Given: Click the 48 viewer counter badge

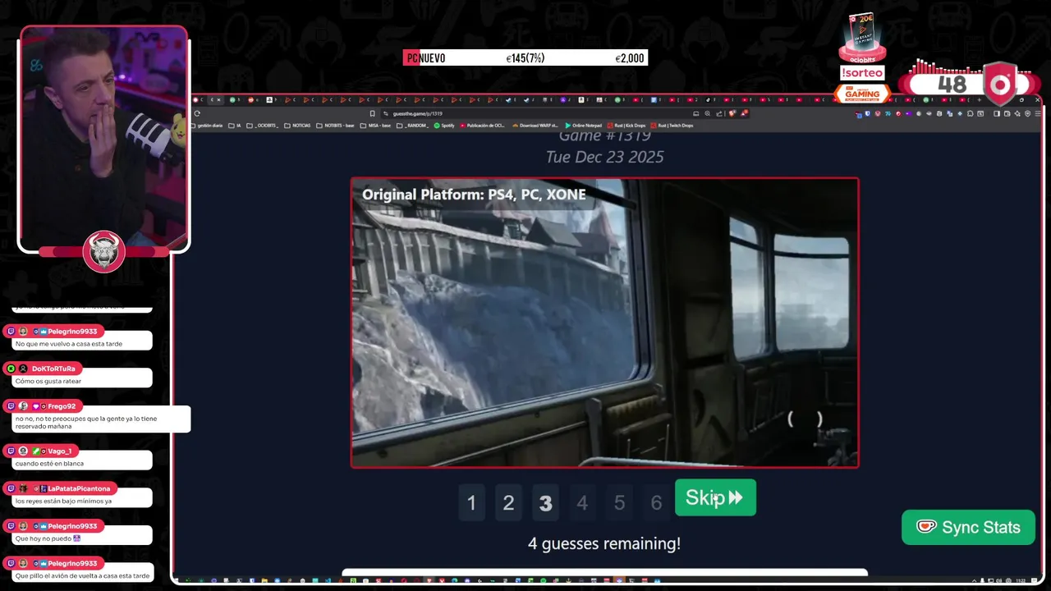Looking at the screenshot, I should tap(952, 85).
